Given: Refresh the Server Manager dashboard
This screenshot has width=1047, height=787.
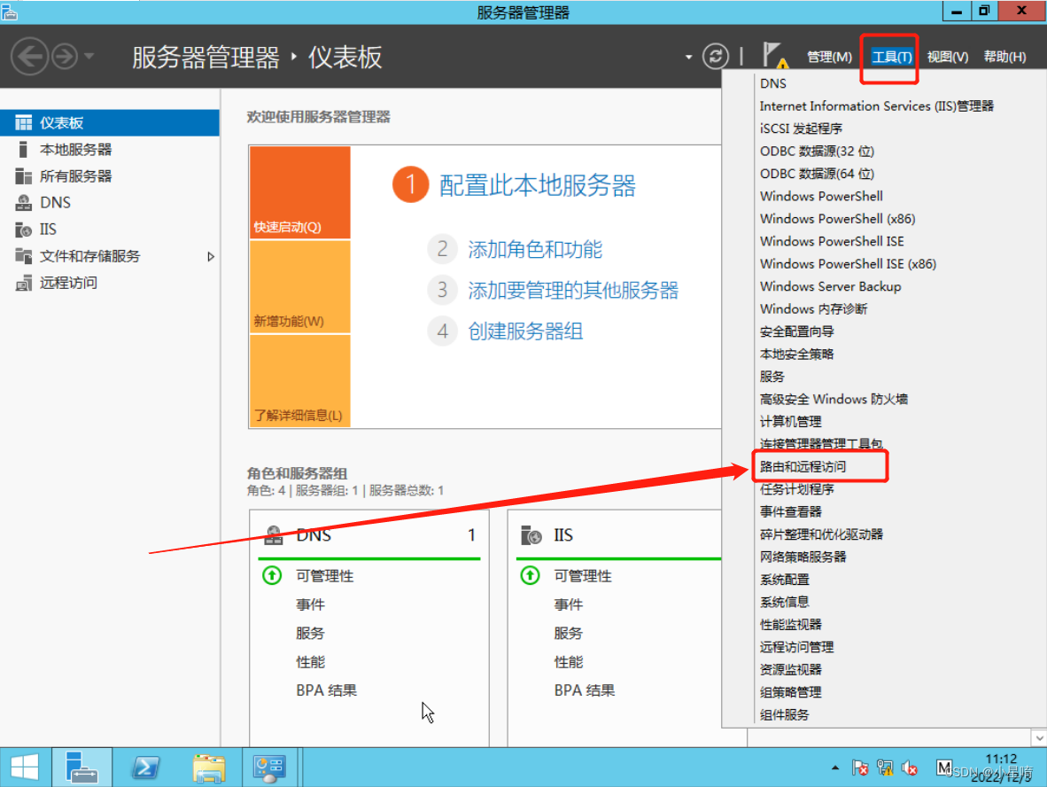Looking at the screenshot, I should (715, 56).
